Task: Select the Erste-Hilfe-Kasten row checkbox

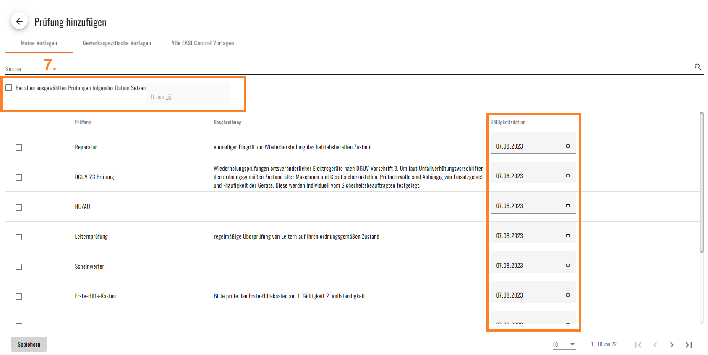Action: [19, 297]
